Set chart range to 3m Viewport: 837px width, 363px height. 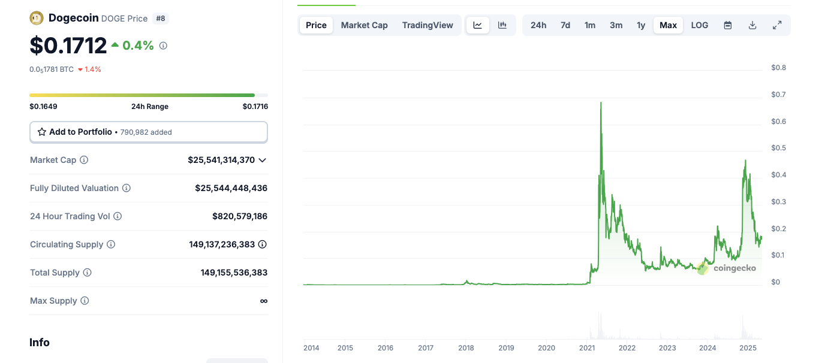click(616, 25)
